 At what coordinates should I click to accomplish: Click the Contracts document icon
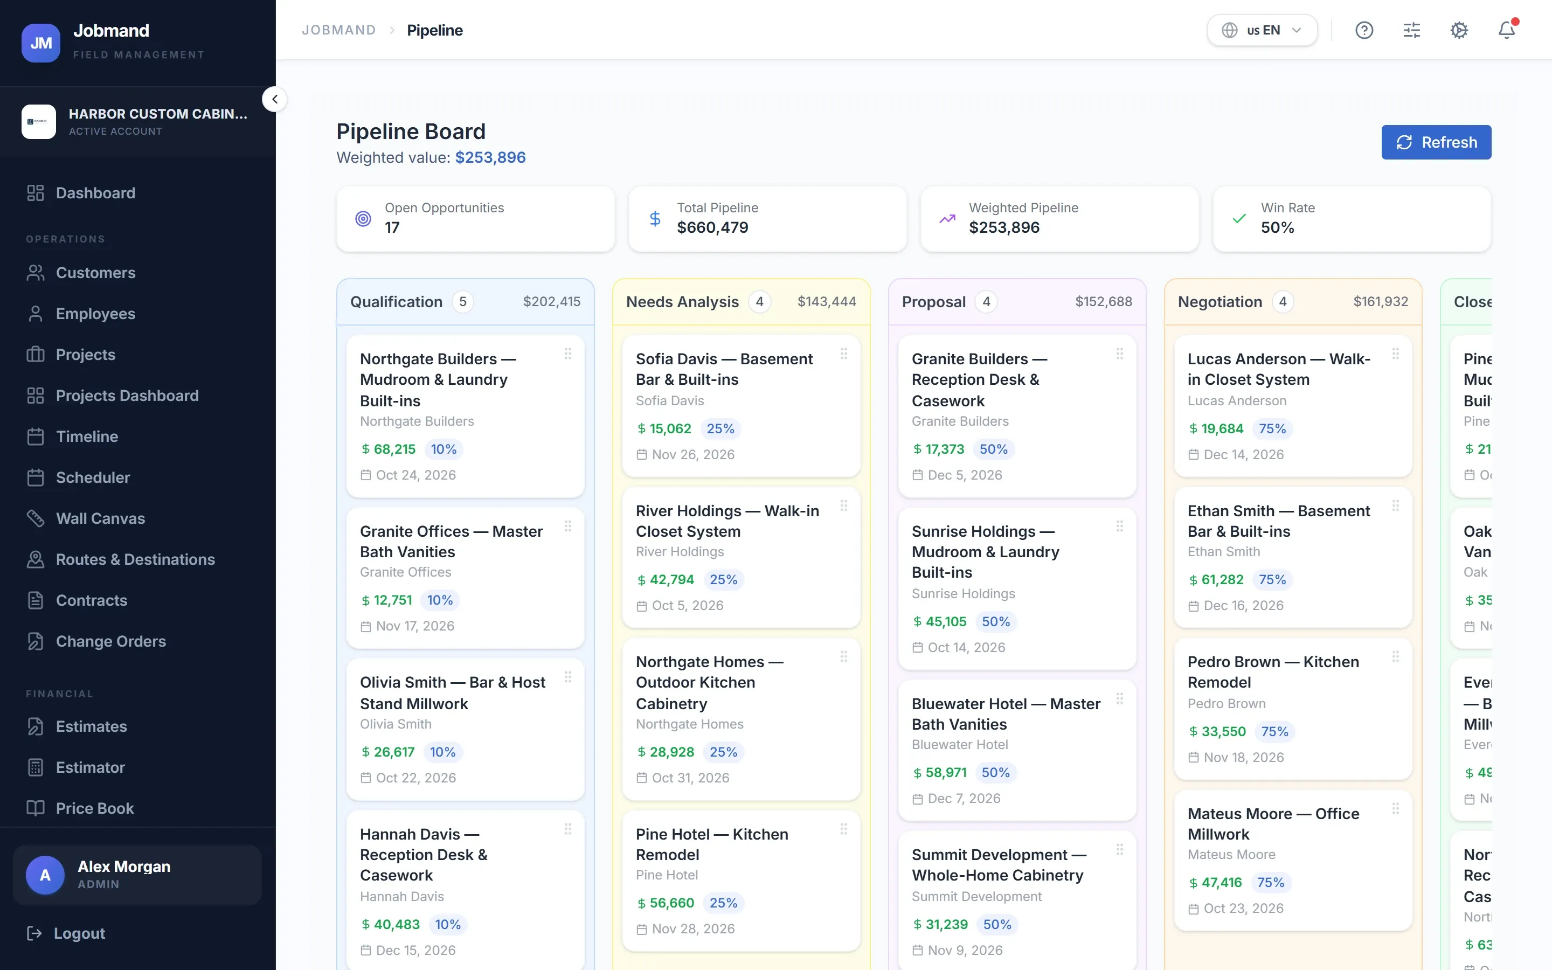[35, 600]
